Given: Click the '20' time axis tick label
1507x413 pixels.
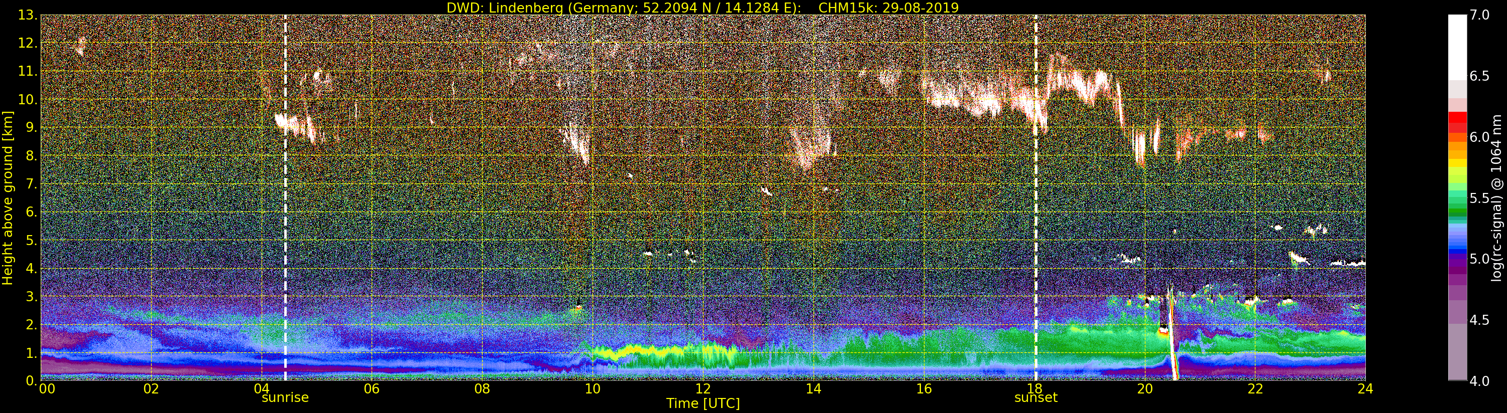Looking at the screenshot, I should pyautogui.click(x=1144, y=389).
